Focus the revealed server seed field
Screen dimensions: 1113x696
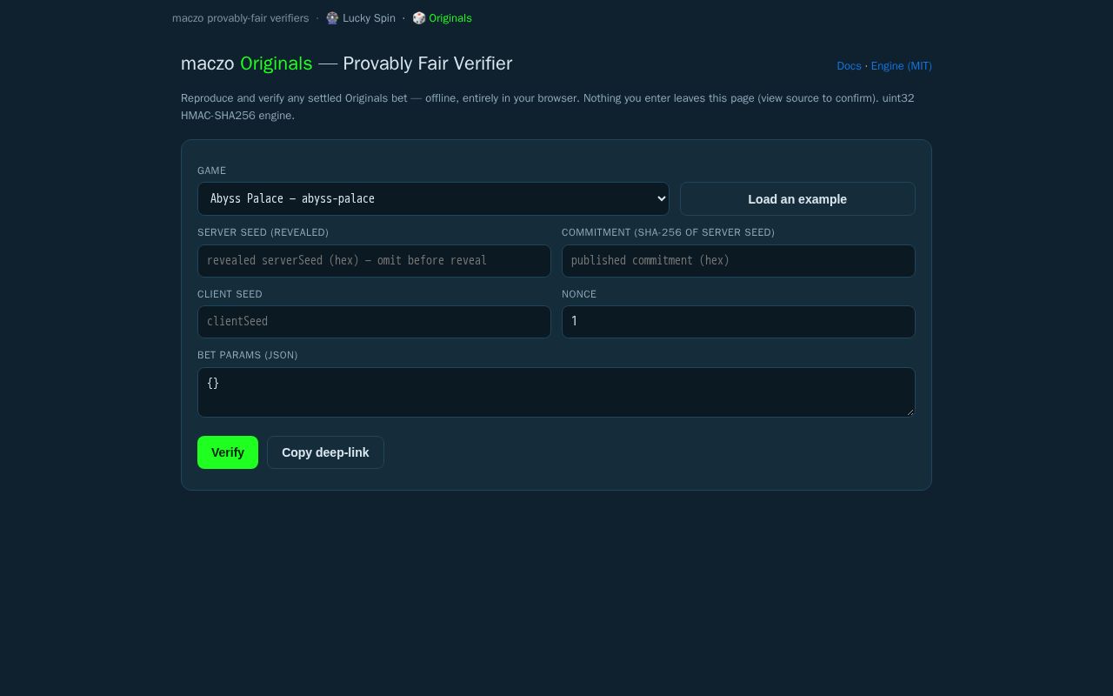tap(374, 261)
